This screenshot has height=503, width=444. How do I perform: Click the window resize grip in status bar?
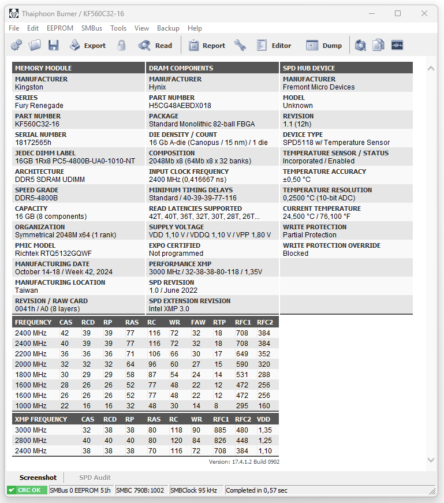point(433,491)
